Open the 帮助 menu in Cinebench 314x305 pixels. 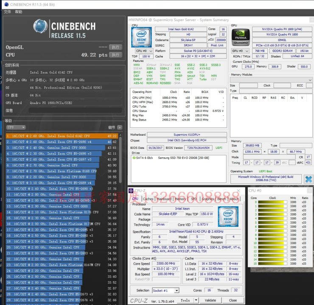pos(19,12)
